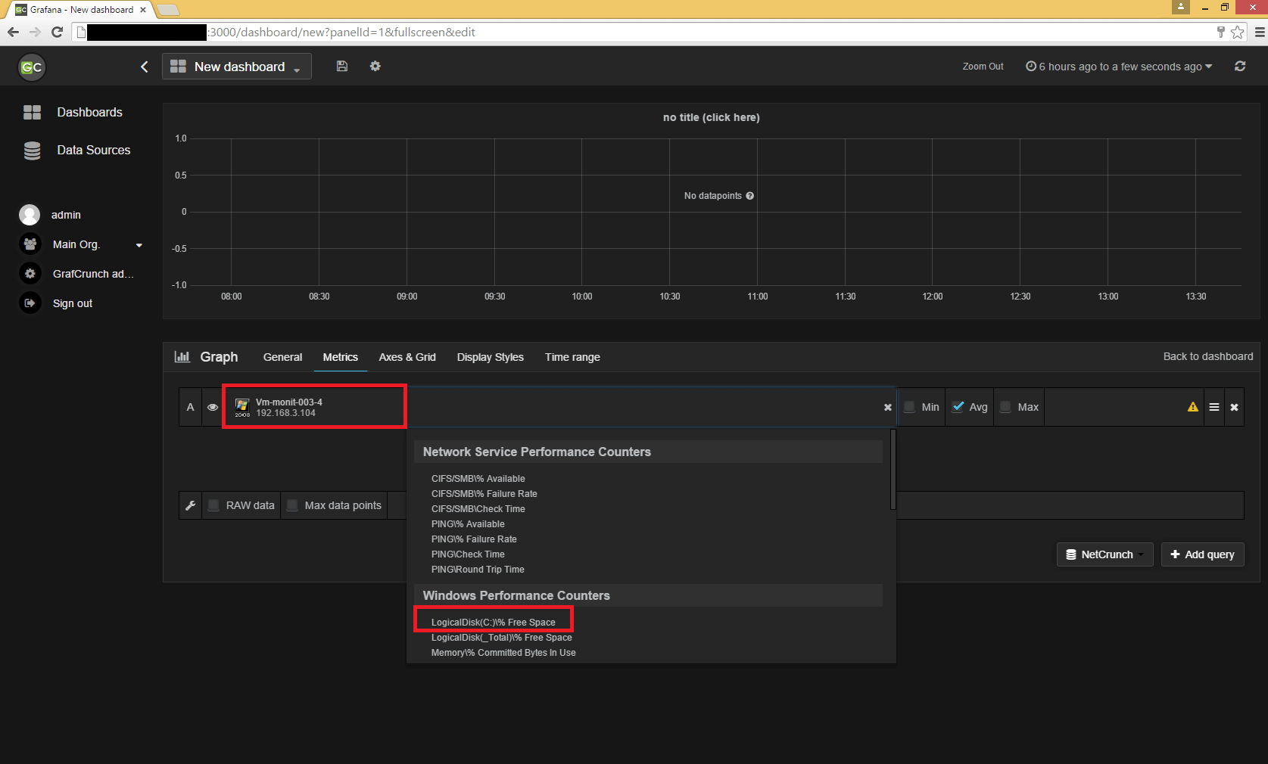
Task: Select PING\Check Time counter
Action: (x=468, y=554)
